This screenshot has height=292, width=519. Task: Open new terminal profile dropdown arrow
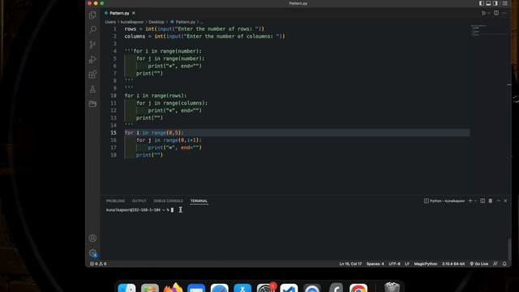[x=476, y=200]
